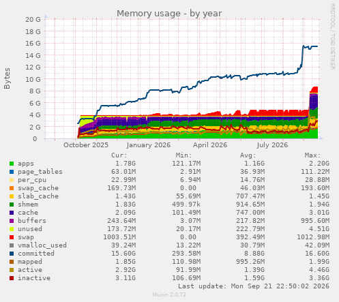Click the brown mapped legend swatch

(x=12, y=262)
